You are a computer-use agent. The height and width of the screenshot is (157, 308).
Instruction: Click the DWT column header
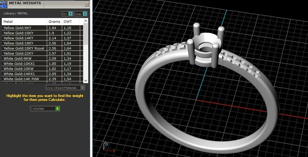(x=71, y=22)
